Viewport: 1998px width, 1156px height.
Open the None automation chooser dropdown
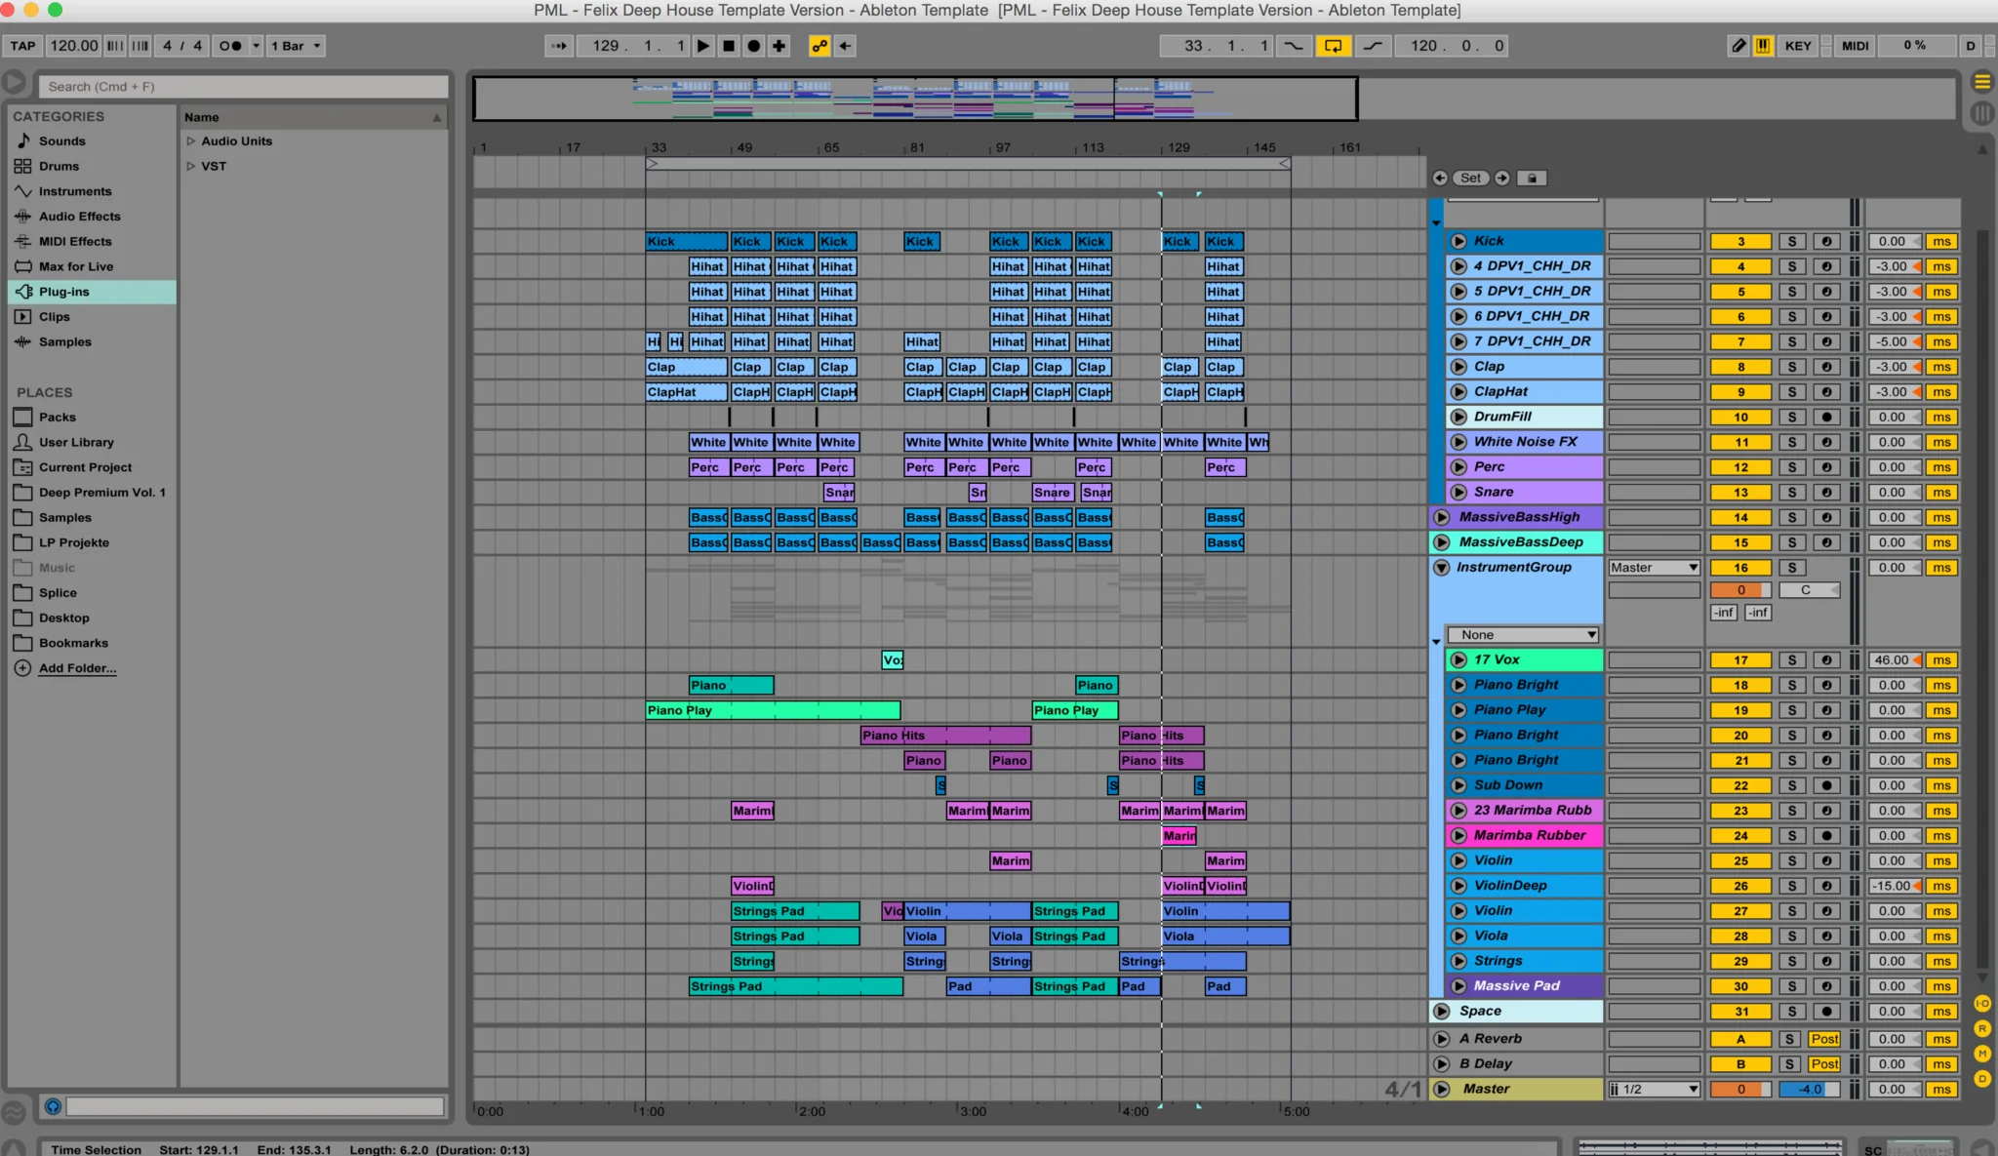[1523, 635]
